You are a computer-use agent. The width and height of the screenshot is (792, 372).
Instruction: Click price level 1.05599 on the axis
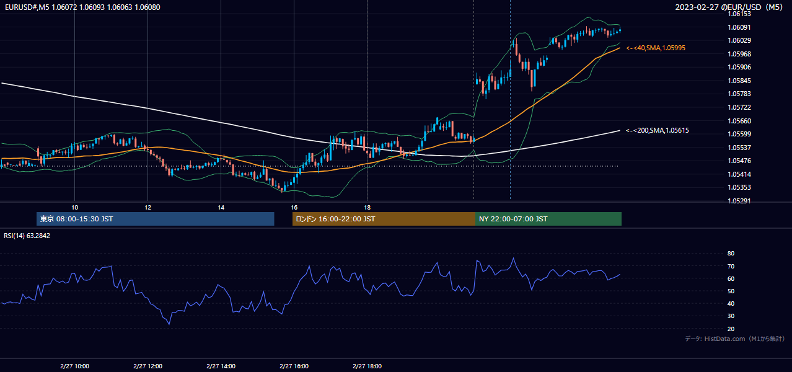[x=739, y=134]
